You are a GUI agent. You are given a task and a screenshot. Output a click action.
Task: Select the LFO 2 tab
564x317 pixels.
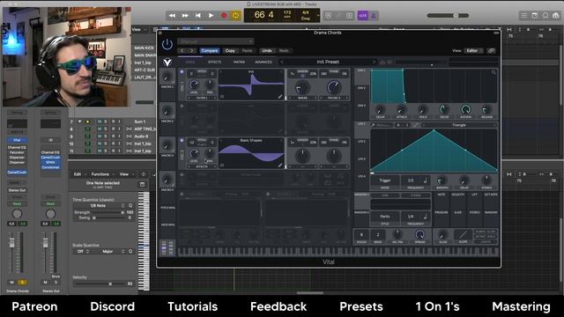tap(361, 142)
